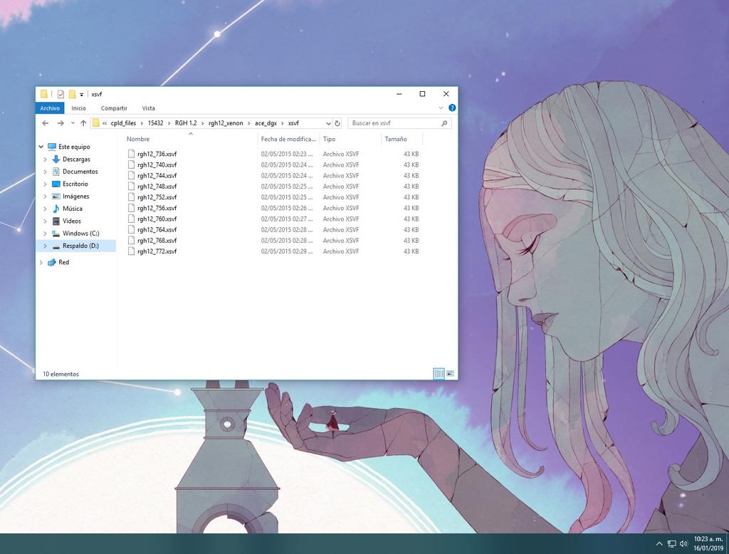Select file rgh12_752.xsvf

point(157,197)
